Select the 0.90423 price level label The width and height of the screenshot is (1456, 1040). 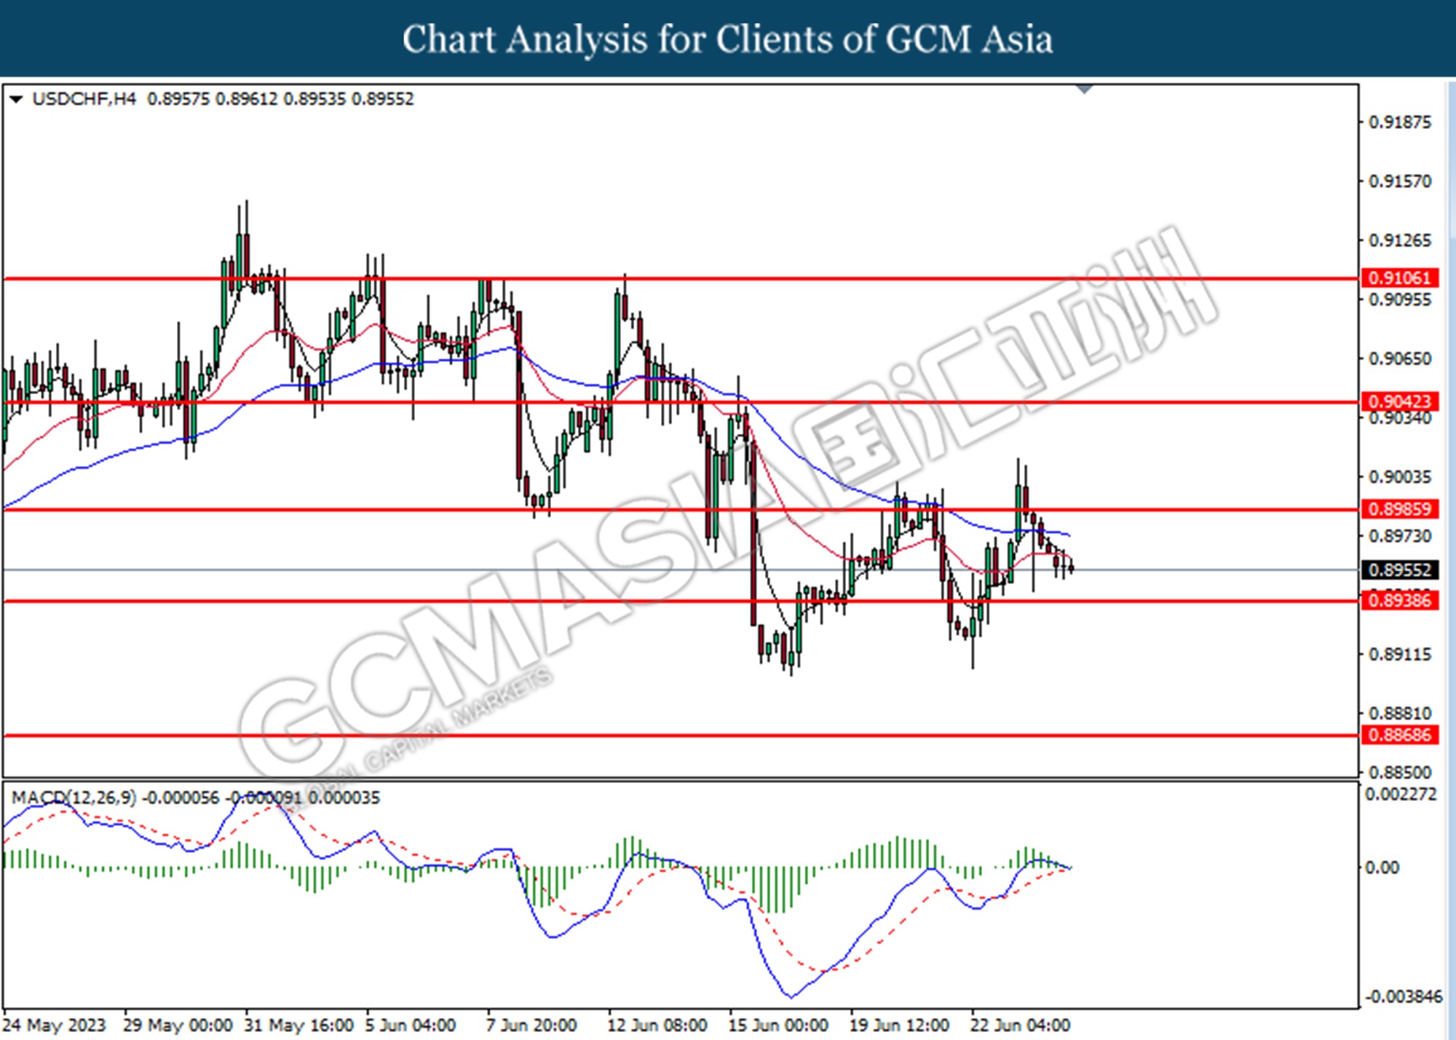coord(1399,401)
